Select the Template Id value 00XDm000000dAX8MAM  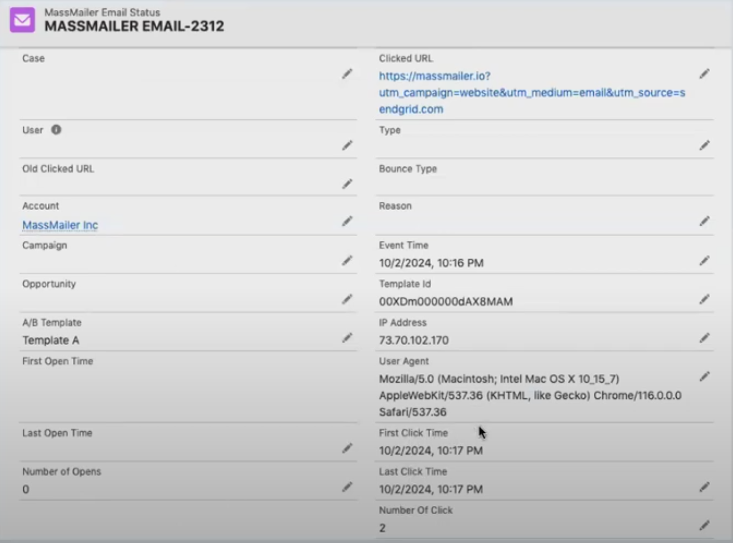446,302
